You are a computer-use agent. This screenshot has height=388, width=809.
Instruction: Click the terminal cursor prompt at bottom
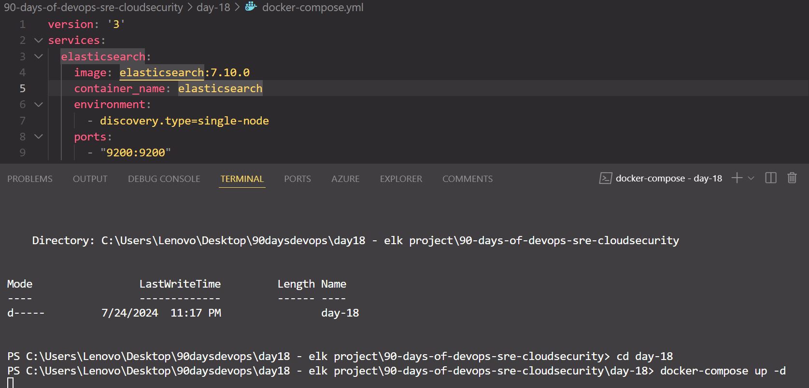pyautogui.click(x=11, y=383)
